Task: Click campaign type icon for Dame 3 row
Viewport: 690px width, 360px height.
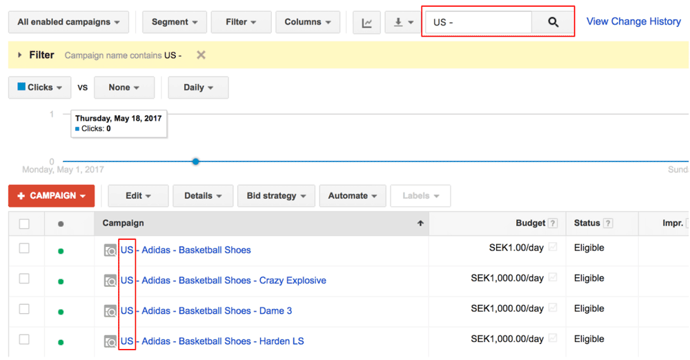Action: pyautogui.click(x=110, y=311)
